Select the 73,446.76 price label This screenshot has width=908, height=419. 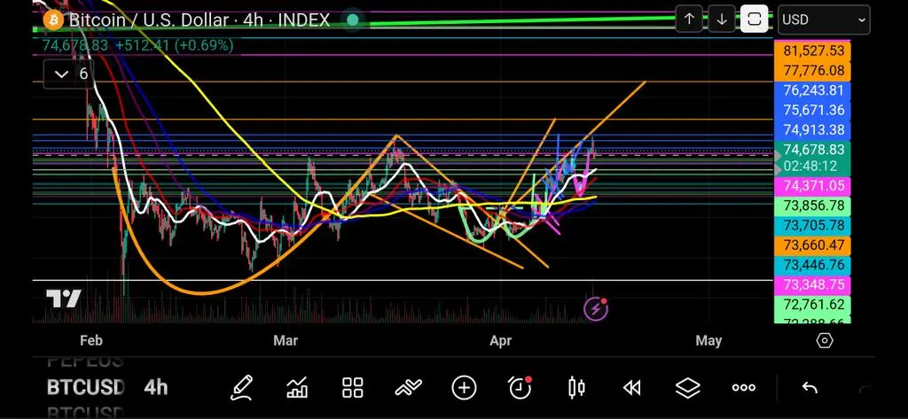813,265
